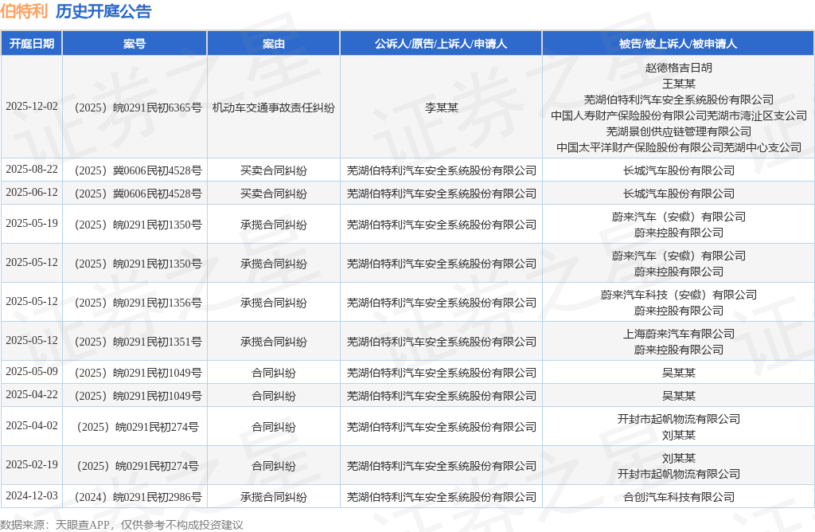815x532 pixels.
Task: Click 合创汽车科技有限公司
Action: pos(678,497)
